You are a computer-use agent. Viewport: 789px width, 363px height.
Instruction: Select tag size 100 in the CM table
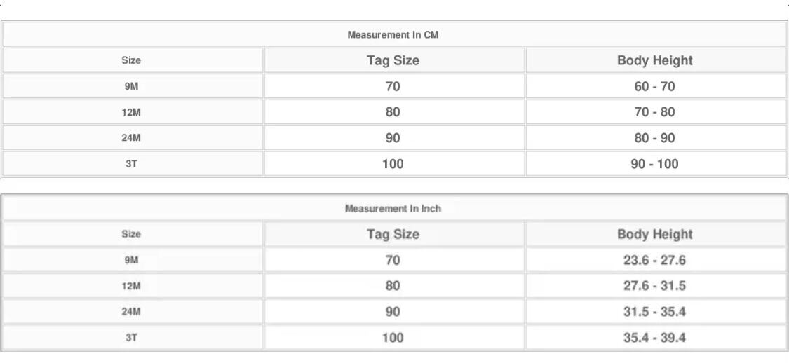tap(393, 164)
